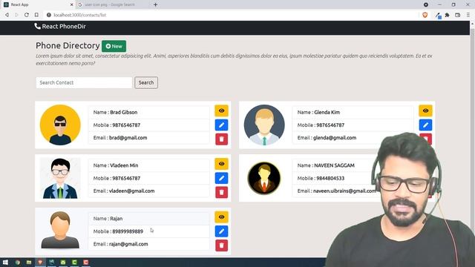The image size is (475, 267).
Task: Click the mobile number 9844804533
Action: tap(330, 178)
